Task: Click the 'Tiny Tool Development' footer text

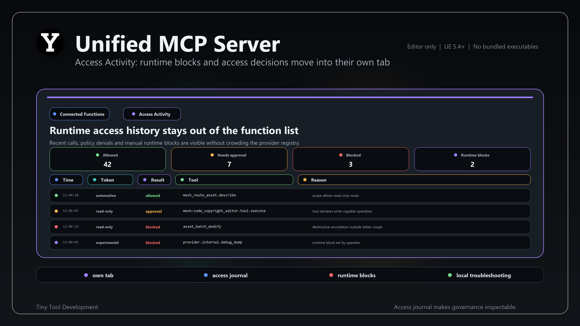Action: [67, 307]
